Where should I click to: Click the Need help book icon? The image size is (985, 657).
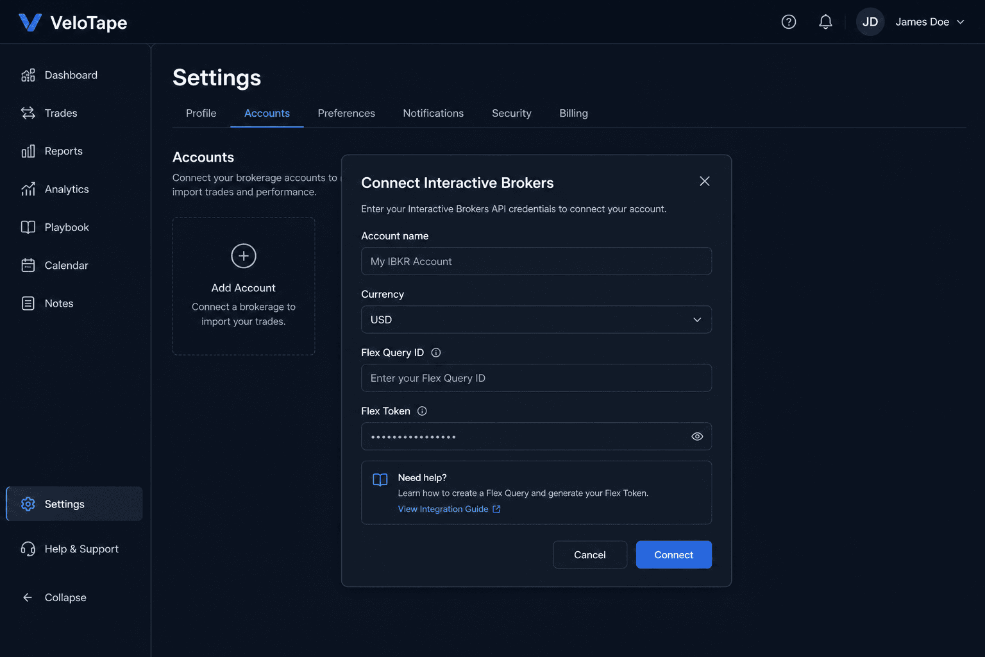point(380,480)
